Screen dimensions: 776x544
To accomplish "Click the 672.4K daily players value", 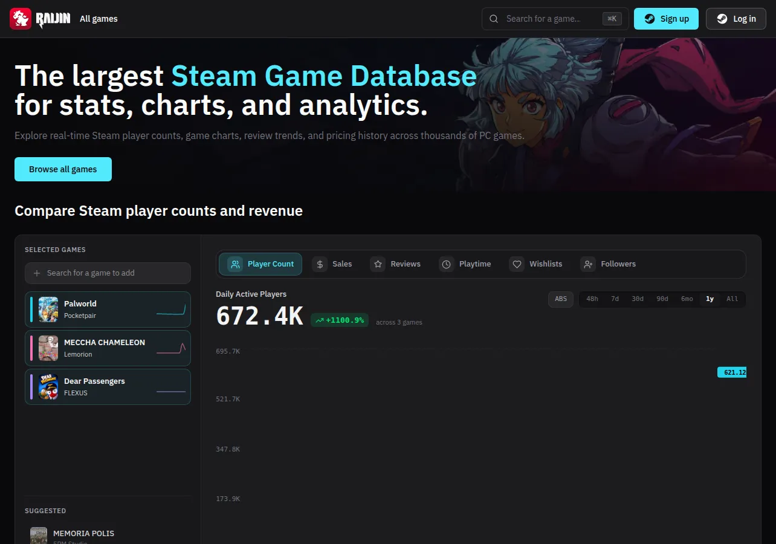I will click(x=259, y=316).
